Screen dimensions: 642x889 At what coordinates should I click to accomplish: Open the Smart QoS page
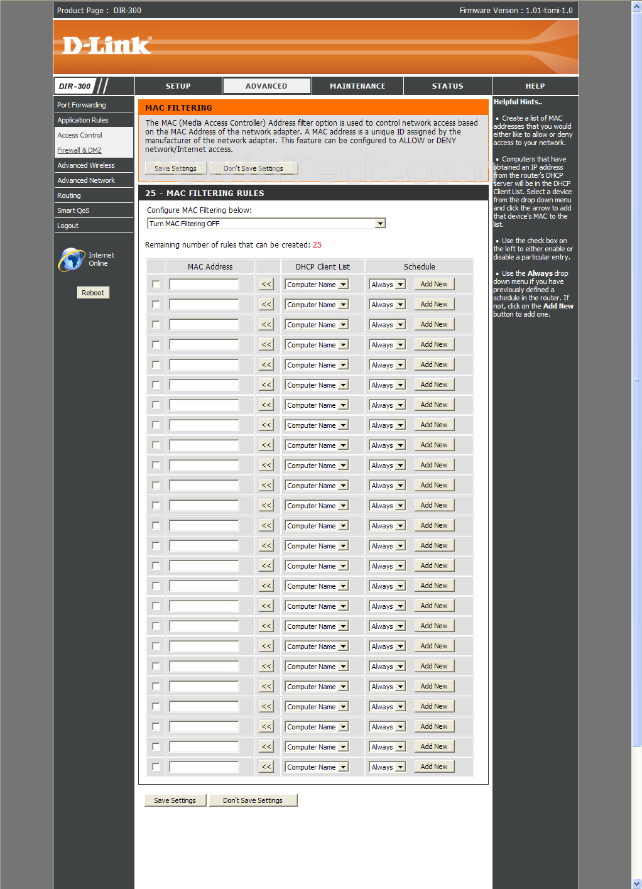[x=73, y=210]
